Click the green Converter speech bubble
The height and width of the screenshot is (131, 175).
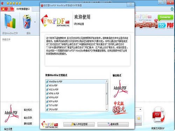(x=165, y=17)
